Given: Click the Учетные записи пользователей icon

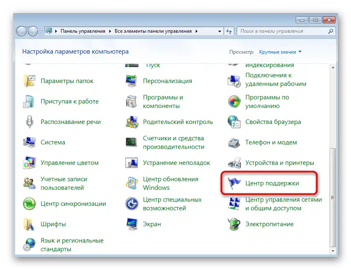Looking at the screenshot, I should [x=29, y=183].
